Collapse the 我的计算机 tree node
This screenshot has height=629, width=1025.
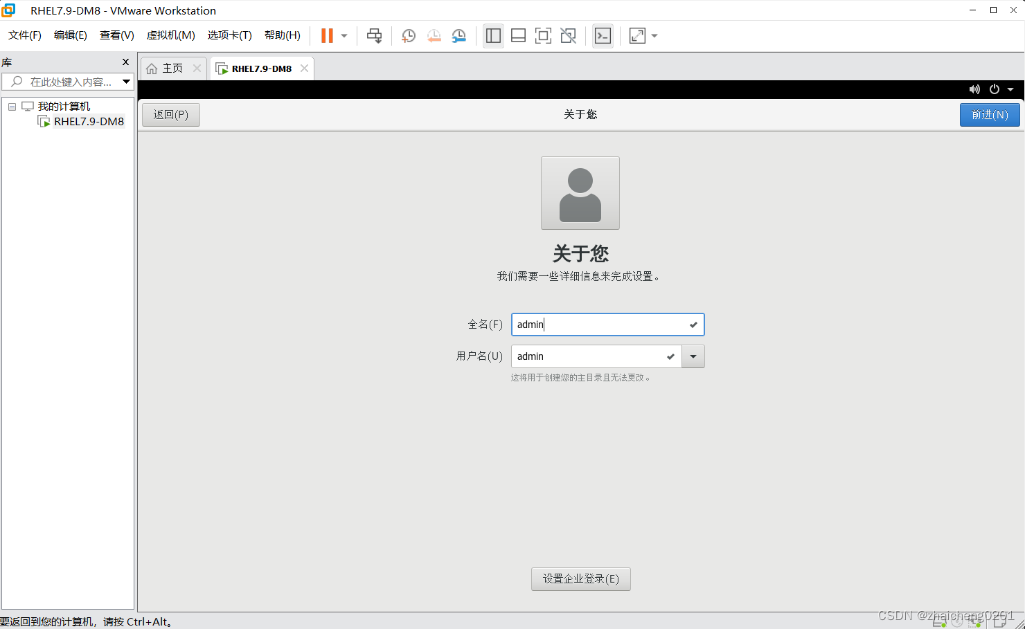tap(12, 107)
